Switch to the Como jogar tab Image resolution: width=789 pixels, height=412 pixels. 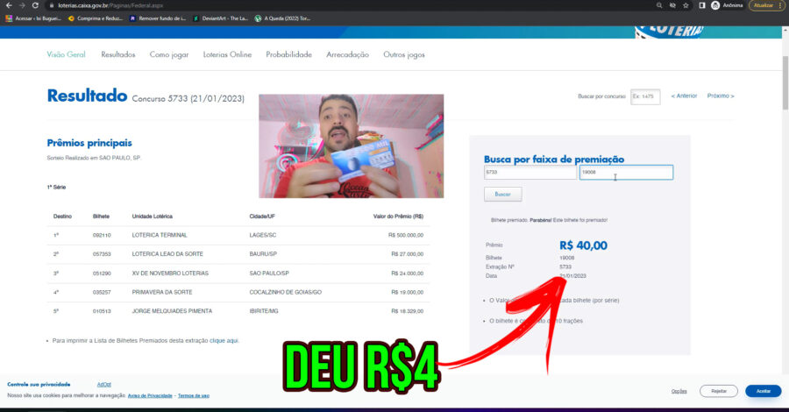point(169,54)
